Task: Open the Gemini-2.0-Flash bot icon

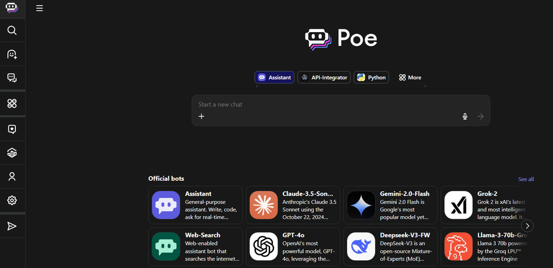Action: [x=361, y=205]
